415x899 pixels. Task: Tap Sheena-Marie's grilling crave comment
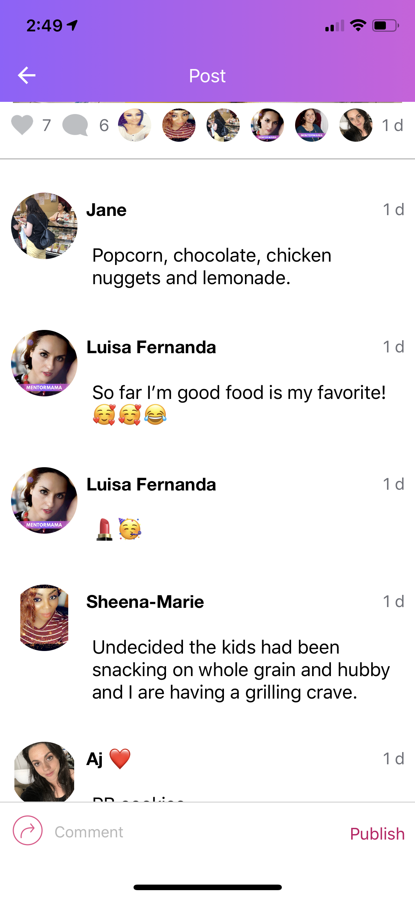click(x=241, y=670)
